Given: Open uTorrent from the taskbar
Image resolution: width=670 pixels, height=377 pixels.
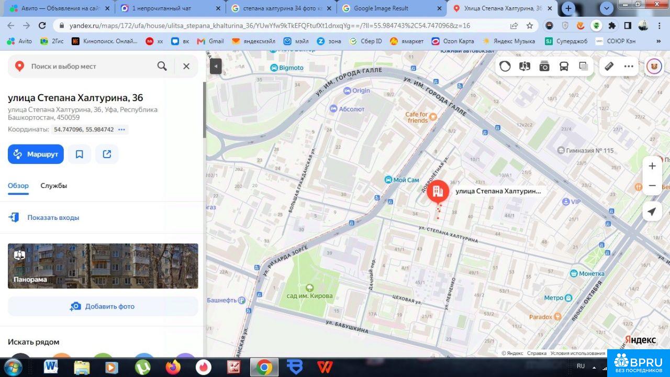Looking at the screenshot, I should pyautogui.click(x=142, y=367).
